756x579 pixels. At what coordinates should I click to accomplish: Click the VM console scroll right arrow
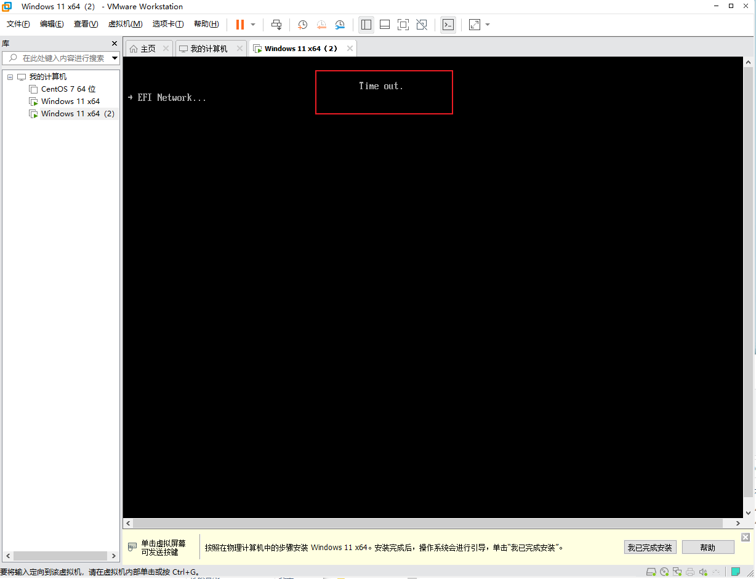[739, 523]
